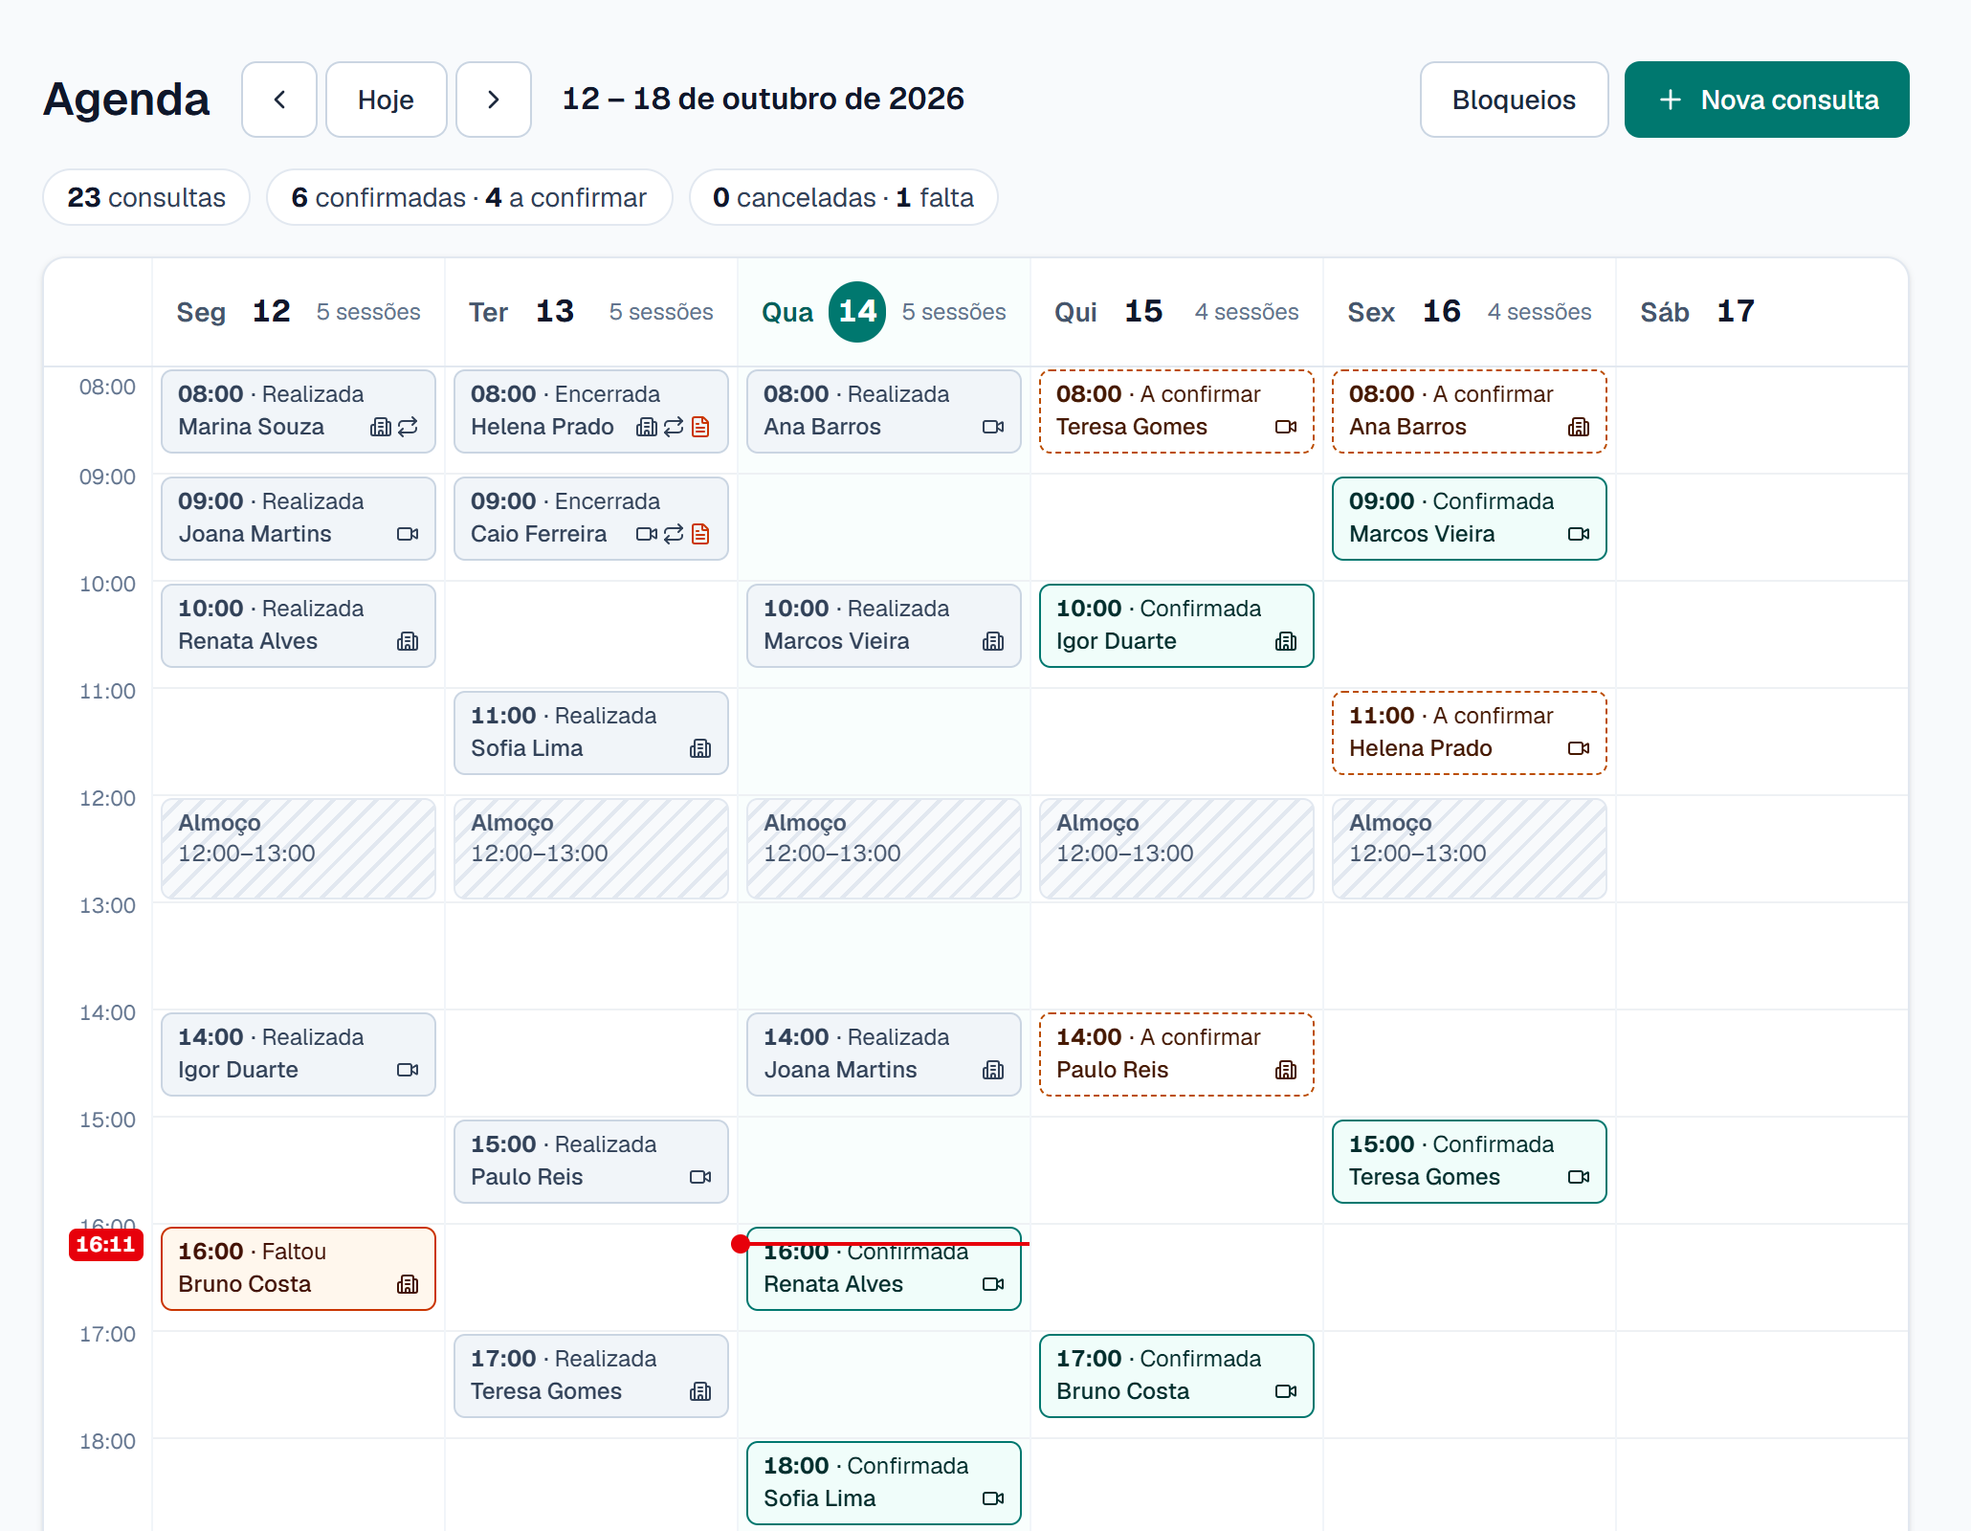Screen dimensions: 1971x1531
Task: Click the building icon on Sofia Lima's 11:00 session
Action: (x=701, y=748)
